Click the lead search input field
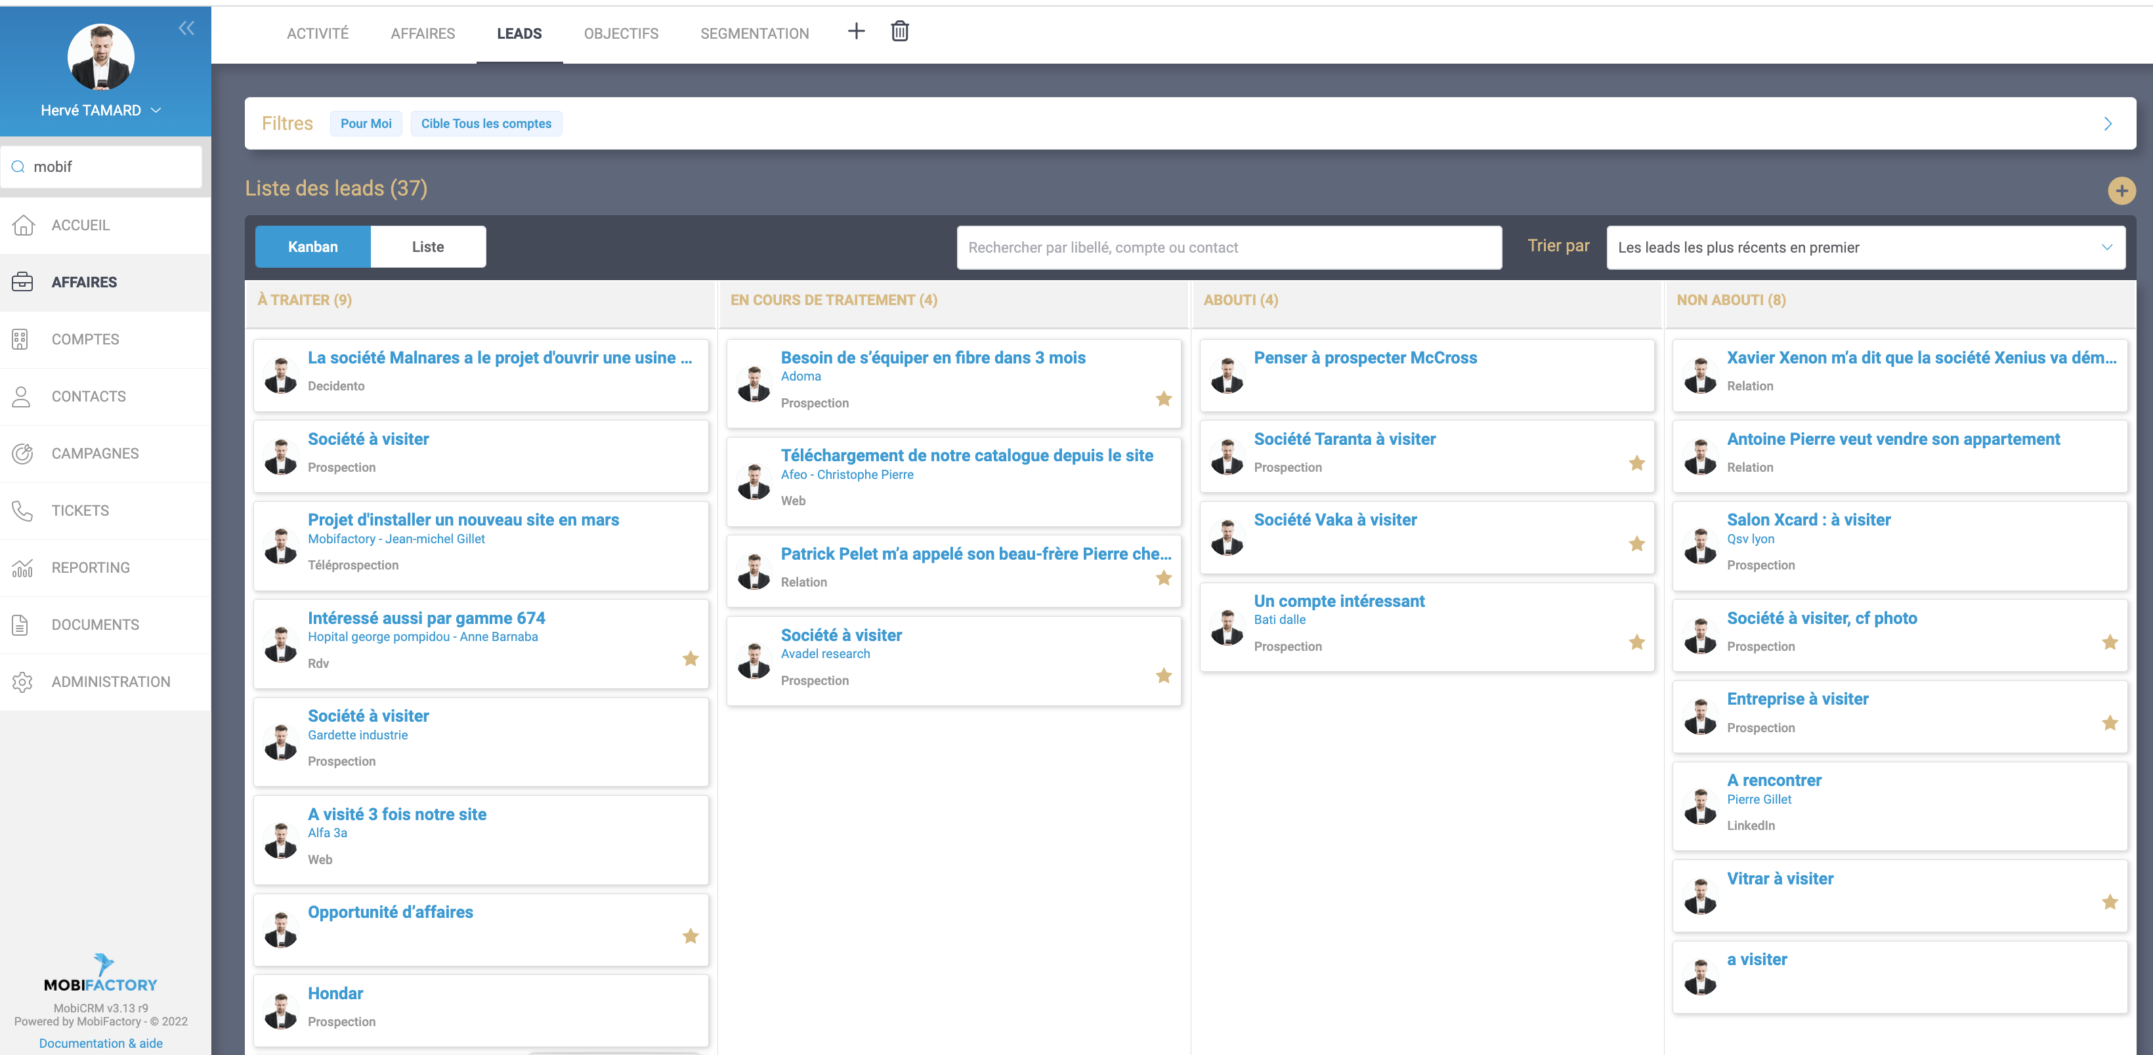Image resolution: width=2153 pixels, height=1055 pixels. [1227, 247]
